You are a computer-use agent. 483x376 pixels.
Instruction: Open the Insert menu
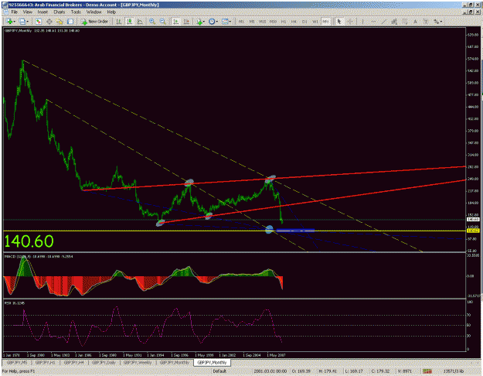[x=43, y=12]
